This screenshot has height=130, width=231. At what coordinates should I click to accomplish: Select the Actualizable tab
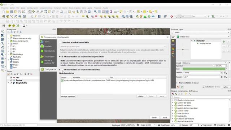[x=48, y=57]
